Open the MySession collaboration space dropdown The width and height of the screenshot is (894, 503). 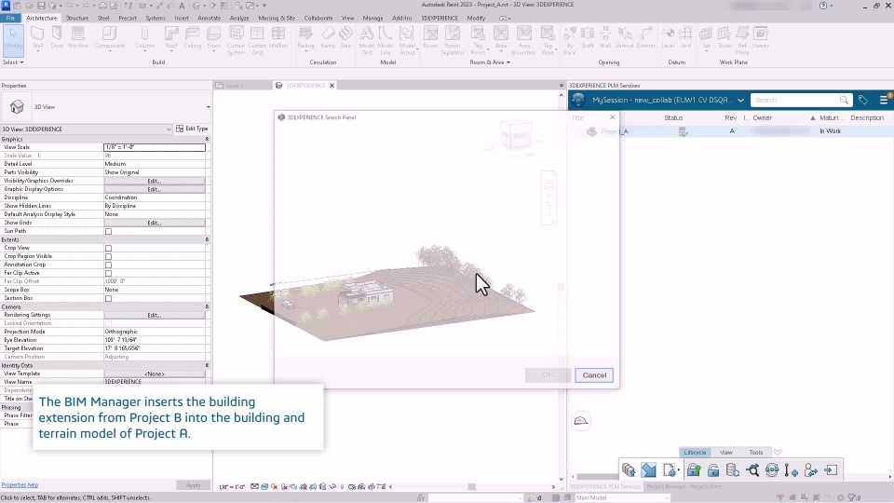pyautogui.click(x=740, y=100)
